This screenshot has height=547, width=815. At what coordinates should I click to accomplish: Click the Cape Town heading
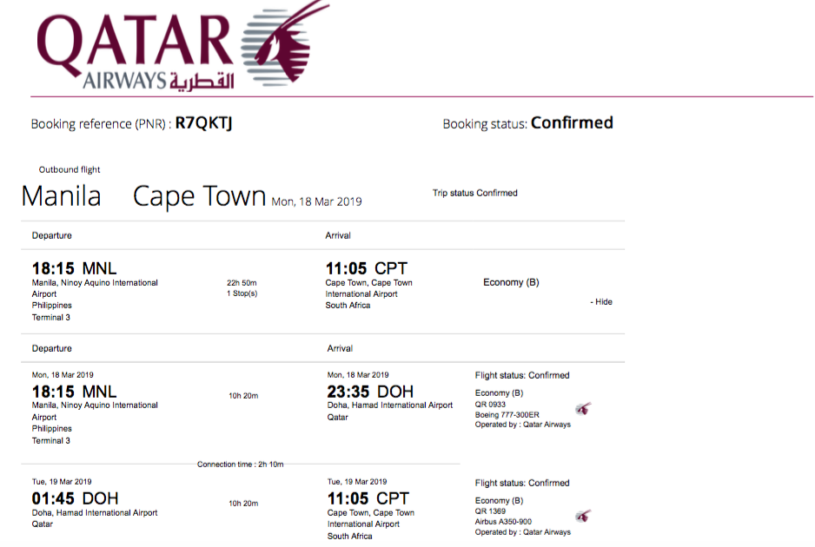(200, 197)
